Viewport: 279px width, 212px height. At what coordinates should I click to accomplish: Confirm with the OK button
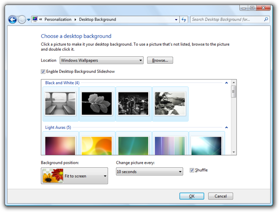tap(192, 196)
